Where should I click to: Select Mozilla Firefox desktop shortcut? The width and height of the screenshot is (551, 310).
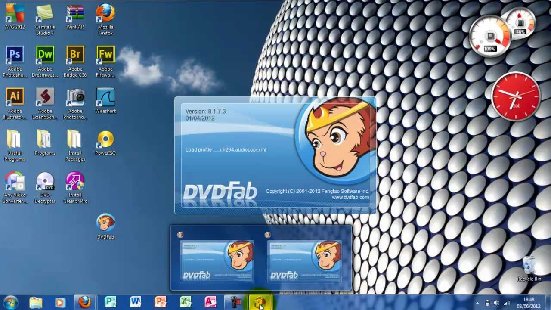(x=105, y=20)
